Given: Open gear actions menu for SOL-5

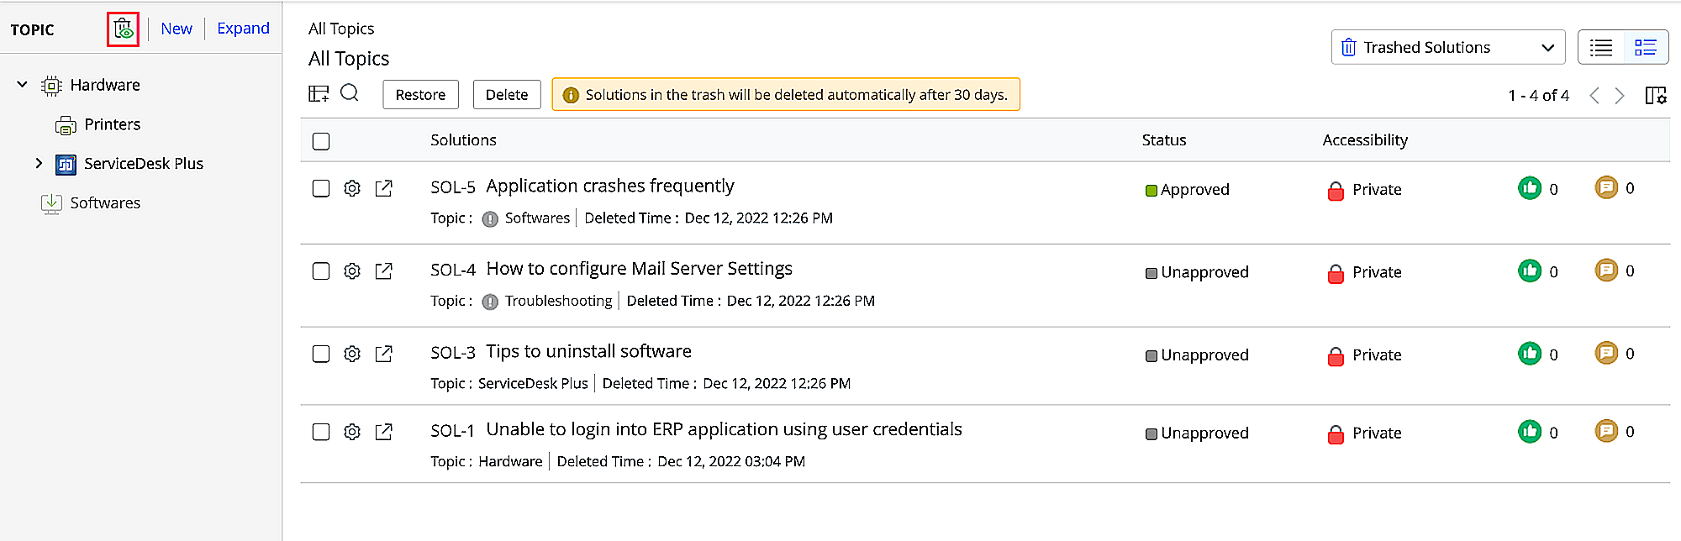Looking at the screenshot, I should point(352,188).
